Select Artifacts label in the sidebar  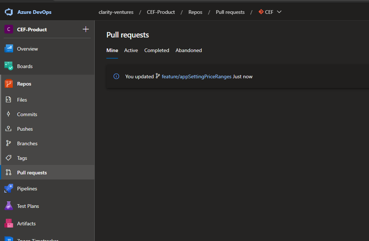tap(26, 224)
